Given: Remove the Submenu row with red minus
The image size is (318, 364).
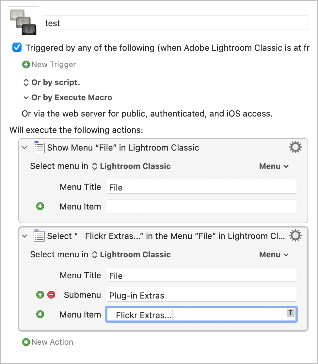Looking at the screenshot, I should click(x=51, y=295).
